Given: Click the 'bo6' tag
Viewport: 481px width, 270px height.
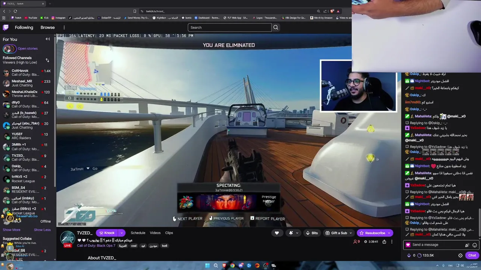Looking at the screenshot, I should (x=165, y=246).
